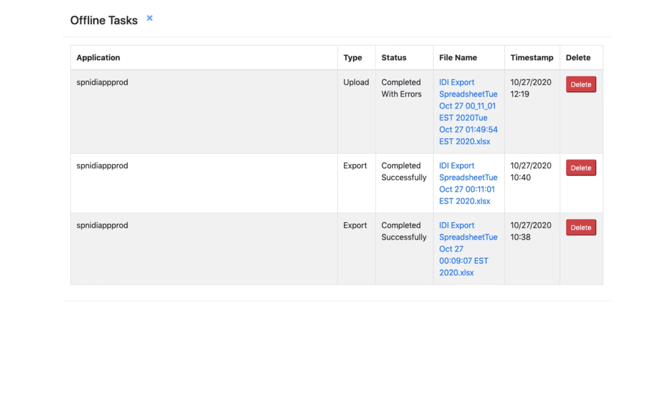Viewport: 659px width, 398px height.
Task: Select spnidiappprod in the Upload row
Action: [102, 82]
